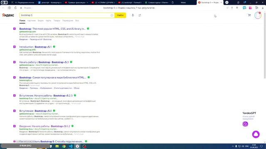266x149 pixels.
Task: Click the taskbar clock showing 21:05
Action: pyautogui.click(x=254, y=146)
